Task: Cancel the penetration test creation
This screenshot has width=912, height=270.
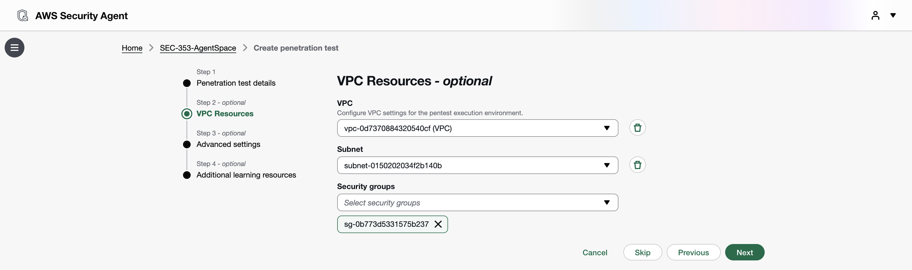Action: 595,252
